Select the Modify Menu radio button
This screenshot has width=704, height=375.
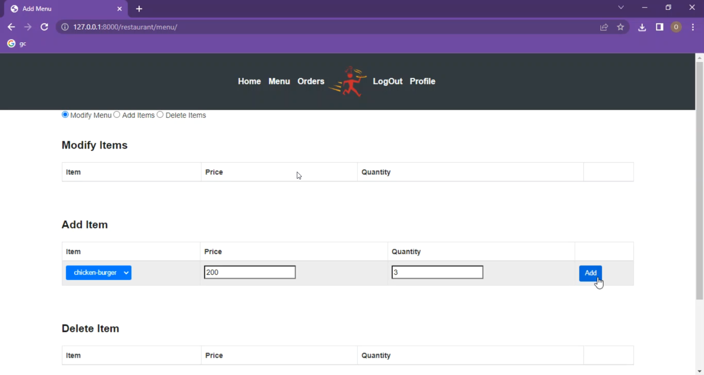point(65,115)
